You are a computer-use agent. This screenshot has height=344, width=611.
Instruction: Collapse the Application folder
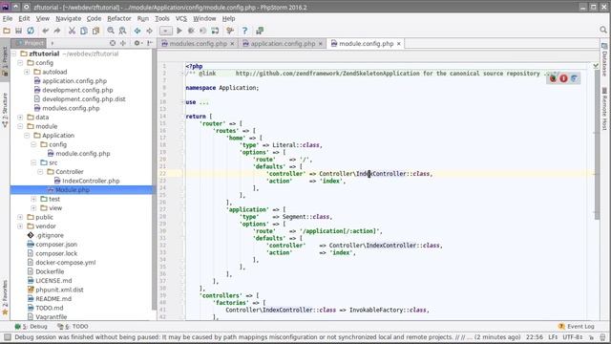(x=27, y=136)
